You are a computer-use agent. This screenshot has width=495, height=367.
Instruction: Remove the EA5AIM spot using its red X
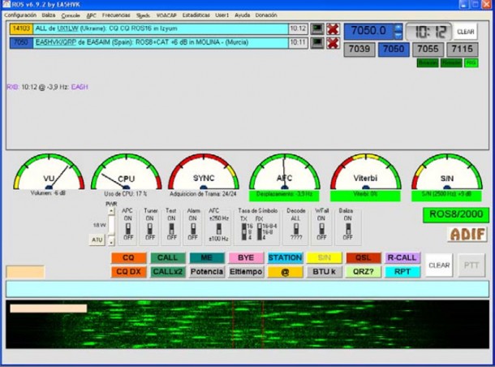(x=333, y=43)
